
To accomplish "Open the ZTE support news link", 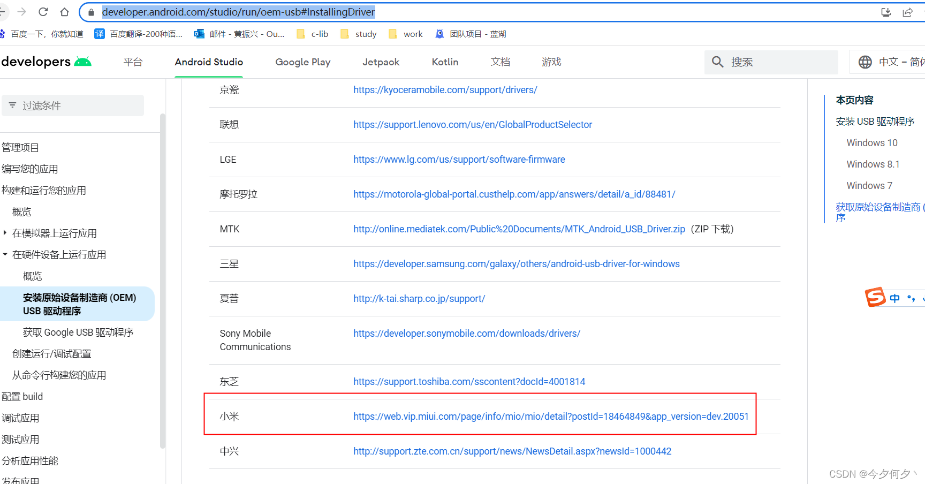I will coord(512,451).
